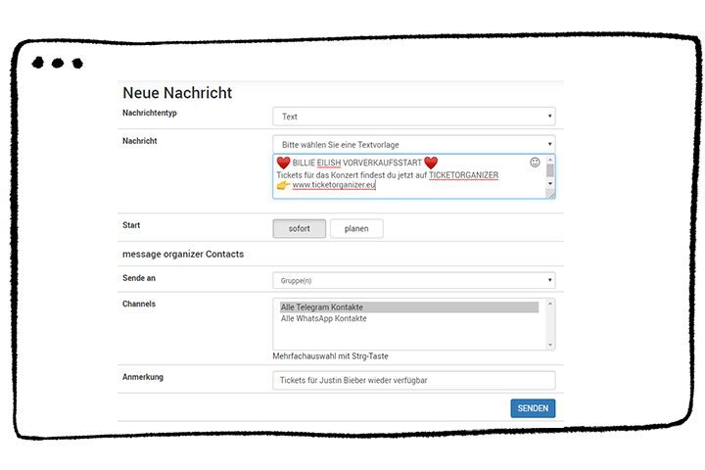Click the Anmerkung label
The height and width of the screenshot is (470, 705).
point(143,377)
